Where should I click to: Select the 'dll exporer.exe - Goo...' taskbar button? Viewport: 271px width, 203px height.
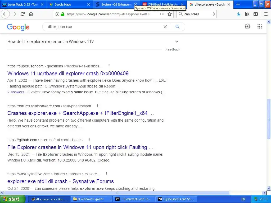[x=49, y=199]
